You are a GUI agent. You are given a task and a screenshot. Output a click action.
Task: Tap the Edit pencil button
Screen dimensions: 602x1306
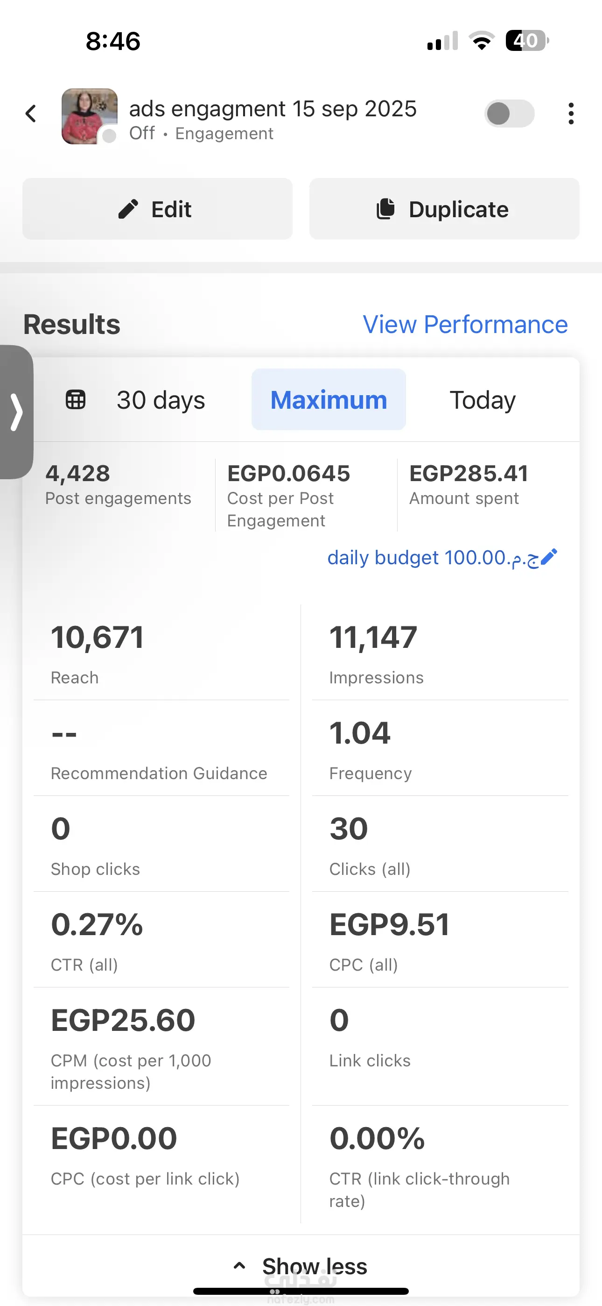pos(157,209)
